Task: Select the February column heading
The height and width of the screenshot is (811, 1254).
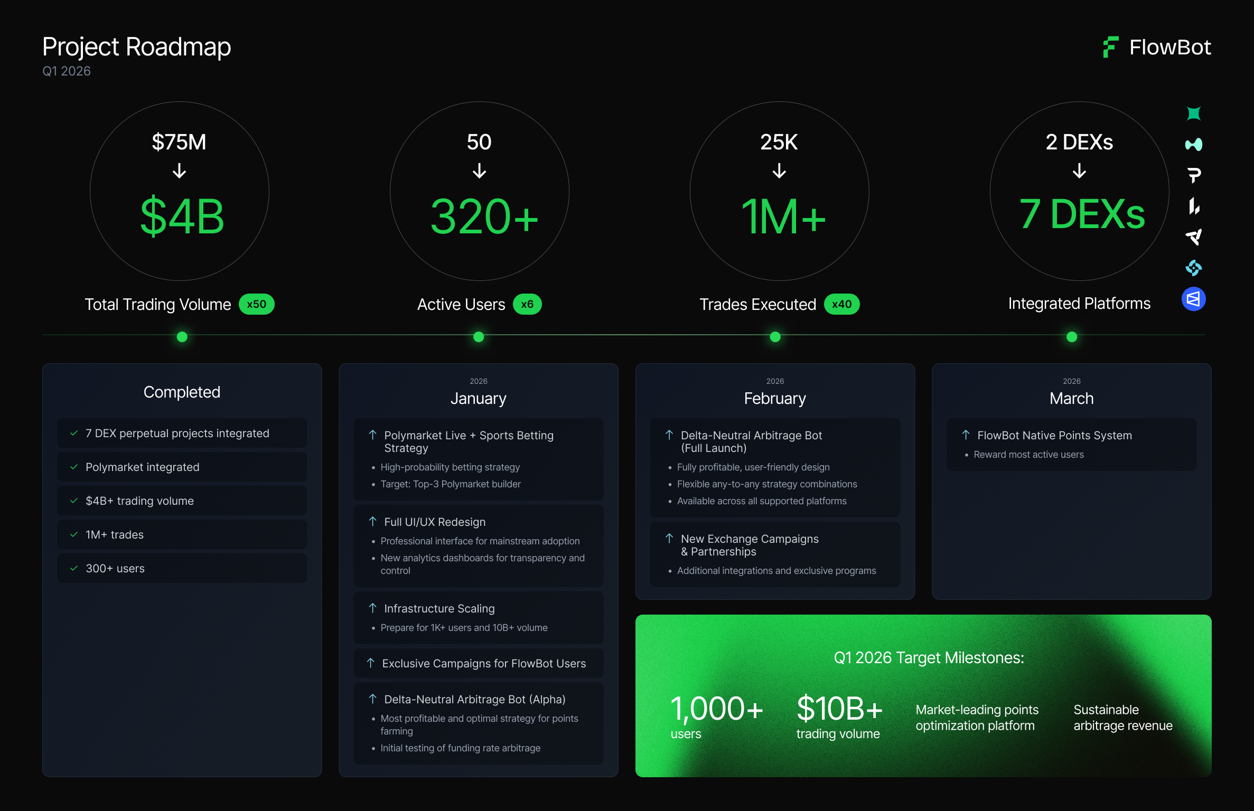Action: (774, 398)
